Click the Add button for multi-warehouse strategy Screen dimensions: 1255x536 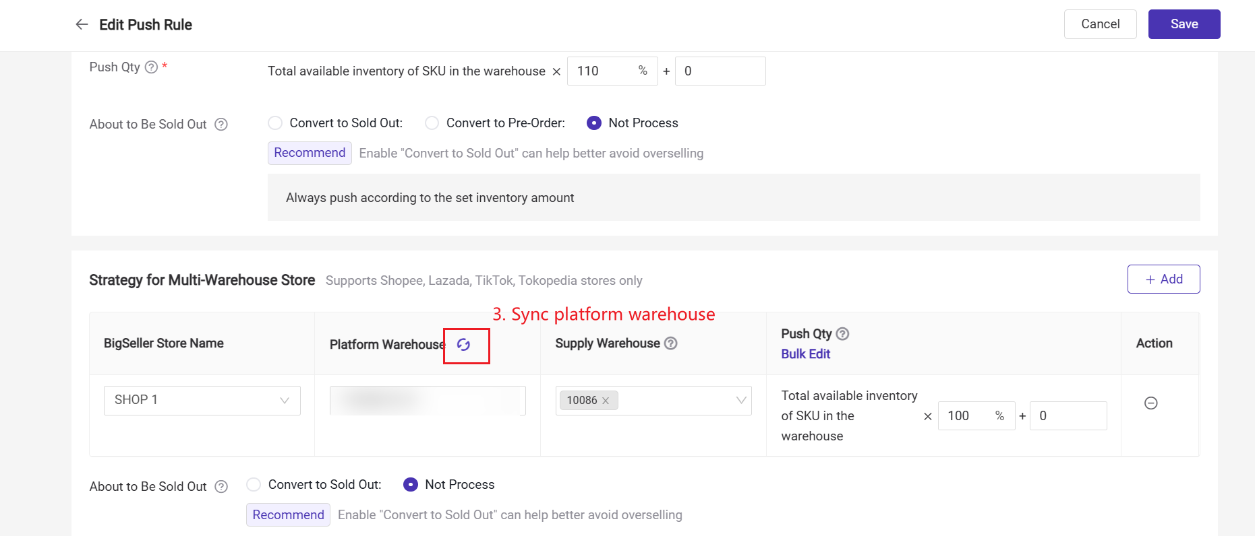coord(1163,279)
